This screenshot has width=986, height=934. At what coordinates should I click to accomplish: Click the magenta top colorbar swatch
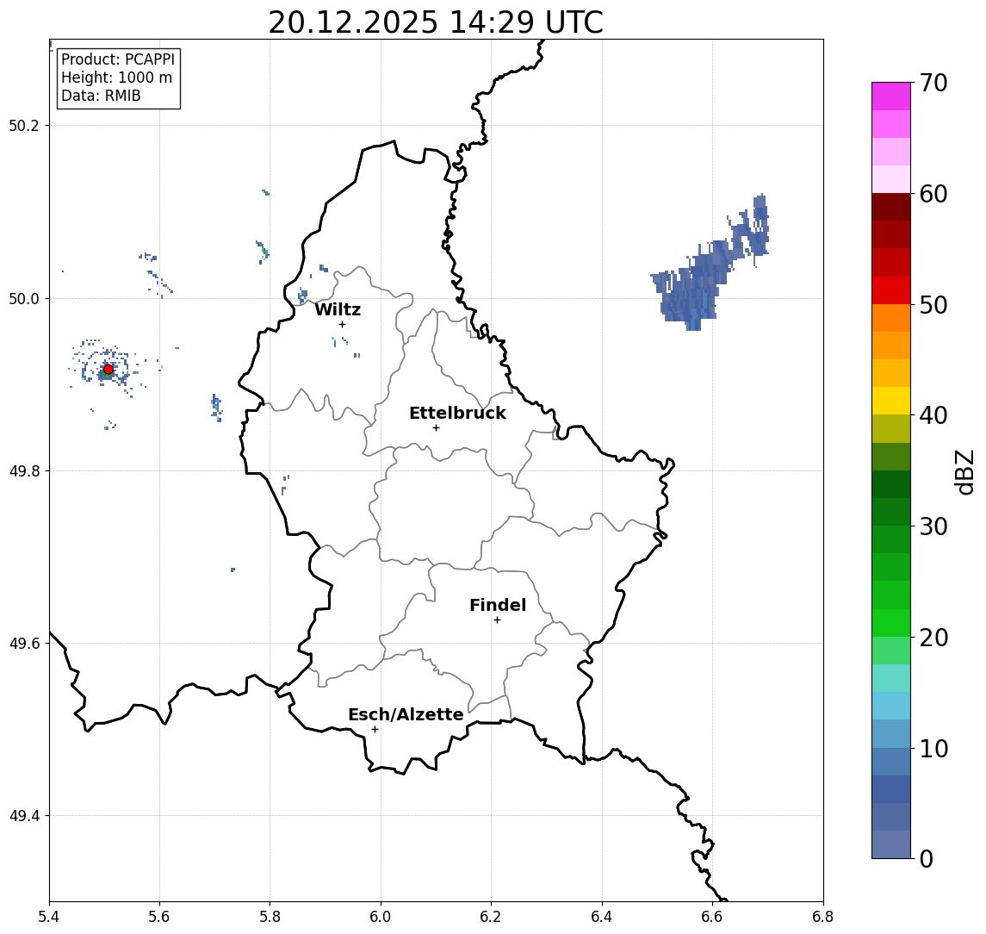(x=891, y=97)
